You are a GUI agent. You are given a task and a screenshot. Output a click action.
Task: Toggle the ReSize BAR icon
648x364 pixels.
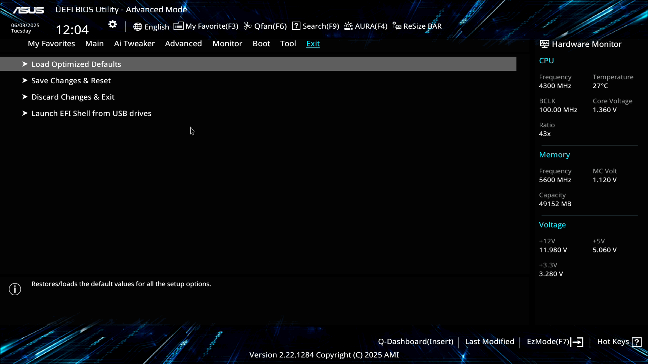click(397, 26)
